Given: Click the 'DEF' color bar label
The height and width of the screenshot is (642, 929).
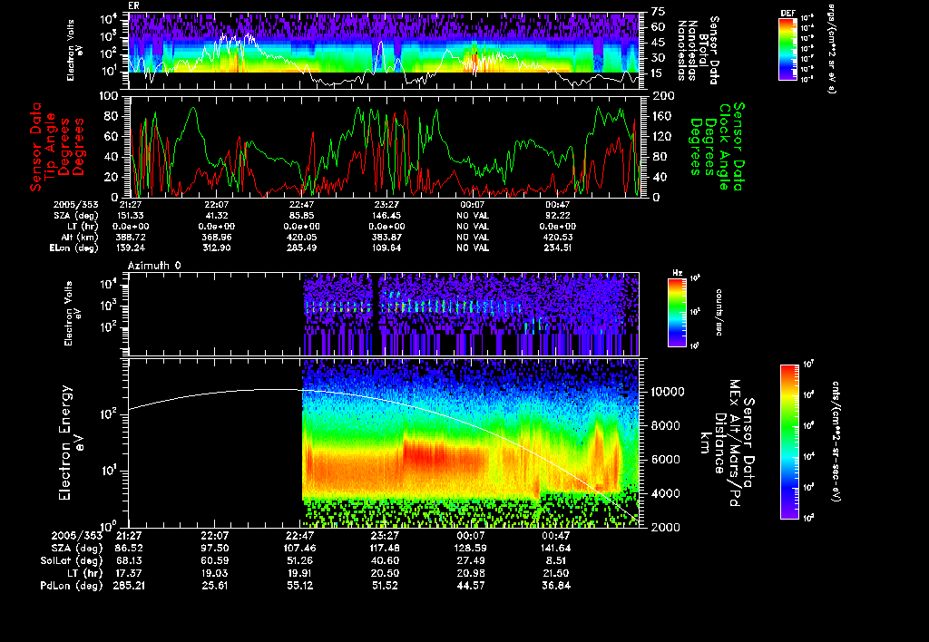Looking at the screenshot, I should pos(787,14).
